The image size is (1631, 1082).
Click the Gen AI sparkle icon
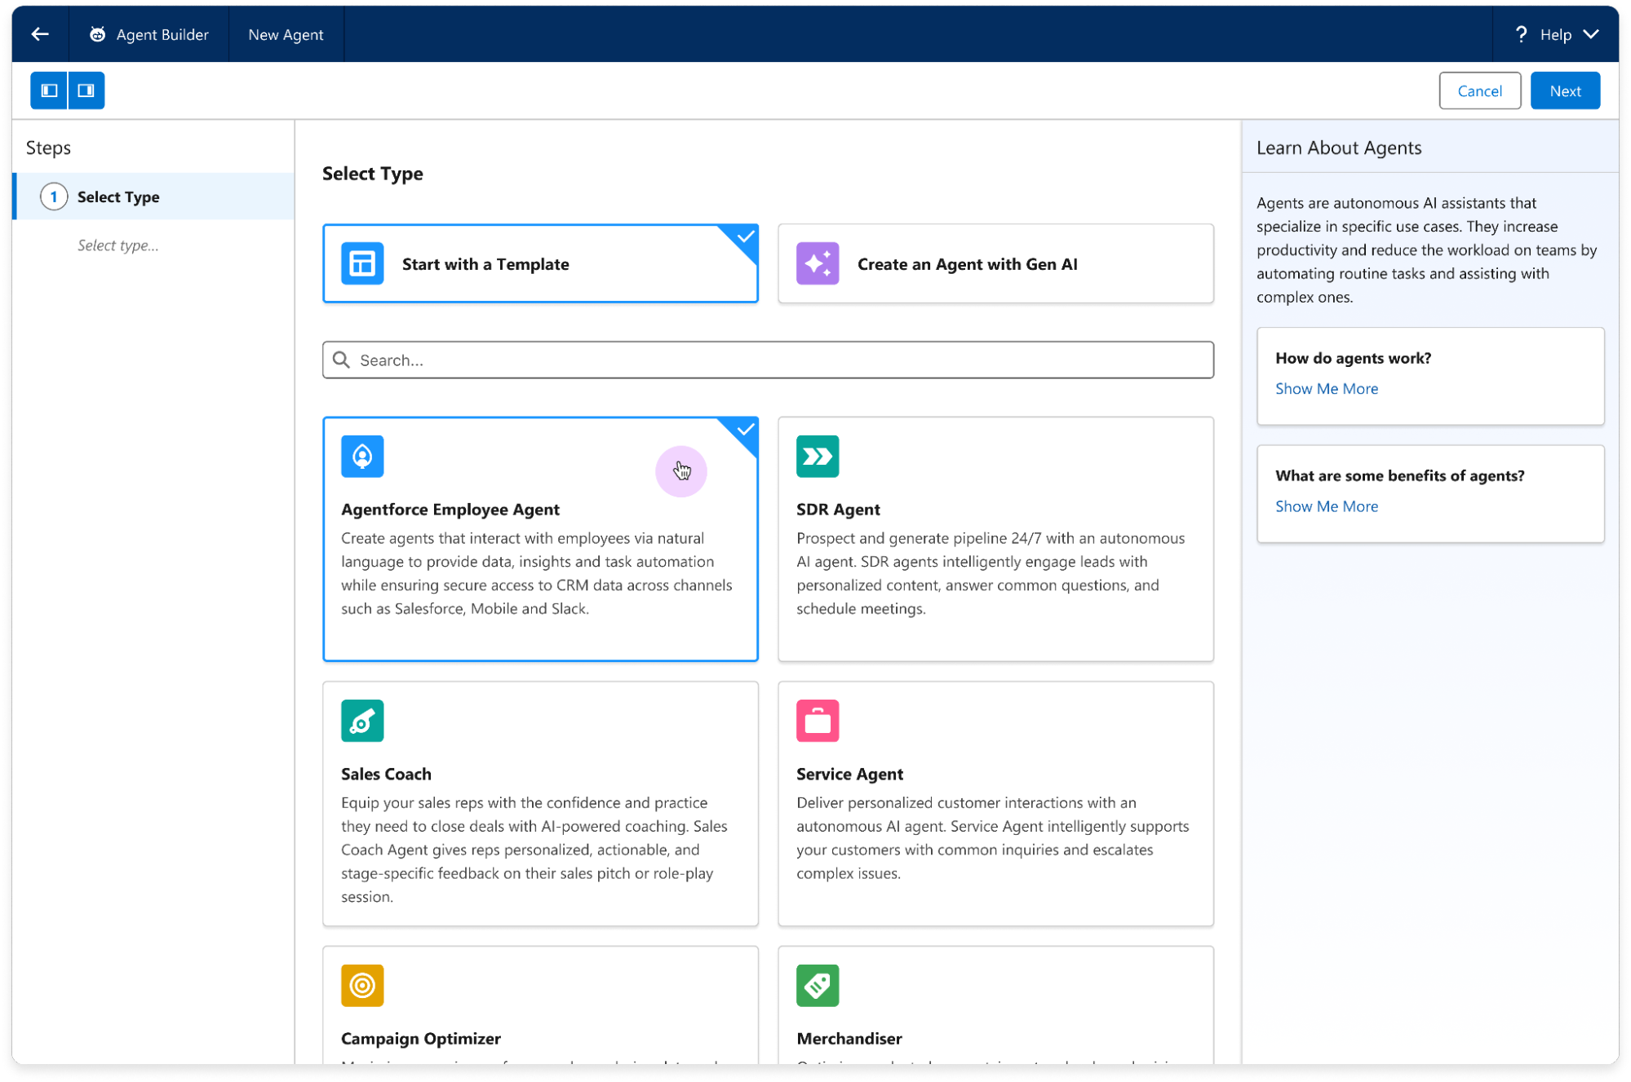[817, 263]
